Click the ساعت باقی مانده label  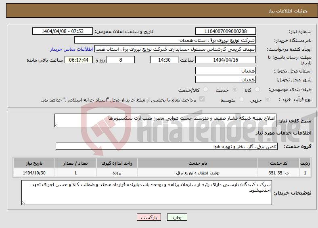coord(45,60)
